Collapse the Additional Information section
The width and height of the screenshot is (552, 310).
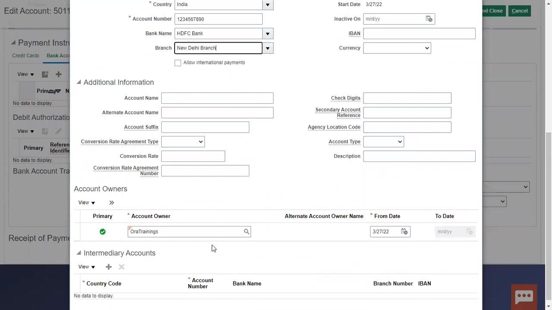tap(78, 82)
